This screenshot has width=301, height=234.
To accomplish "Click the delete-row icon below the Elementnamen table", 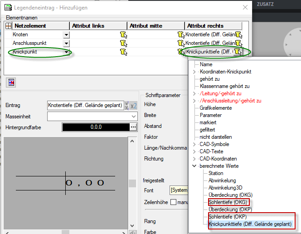I will pos(10,82).
